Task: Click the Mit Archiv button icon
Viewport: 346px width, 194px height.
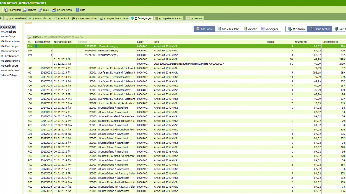Action: coord(290,29)
